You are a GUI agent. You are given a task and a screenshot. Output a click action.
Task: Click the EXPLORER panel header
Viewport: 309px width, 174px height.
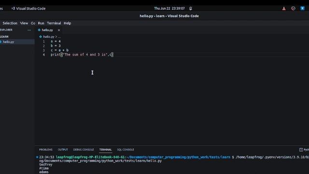coord(6,30)
